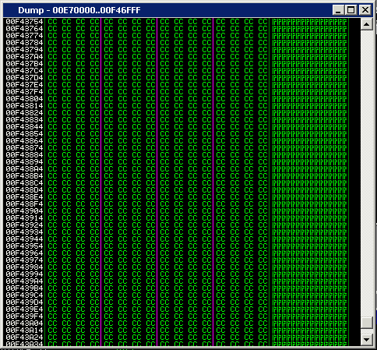Image resolution: width=377 pixels, height=350 pixels.
Task: Click first CC byte in row 00F43A04
Action: tap(52, 323)
